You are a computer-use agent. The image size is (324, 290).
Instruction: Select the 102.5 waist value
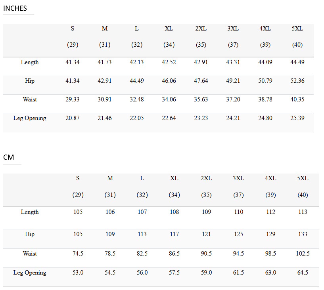coord(303,254)
